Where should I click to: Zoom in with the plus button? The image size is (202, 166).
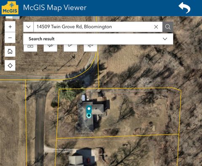(10, 27)
